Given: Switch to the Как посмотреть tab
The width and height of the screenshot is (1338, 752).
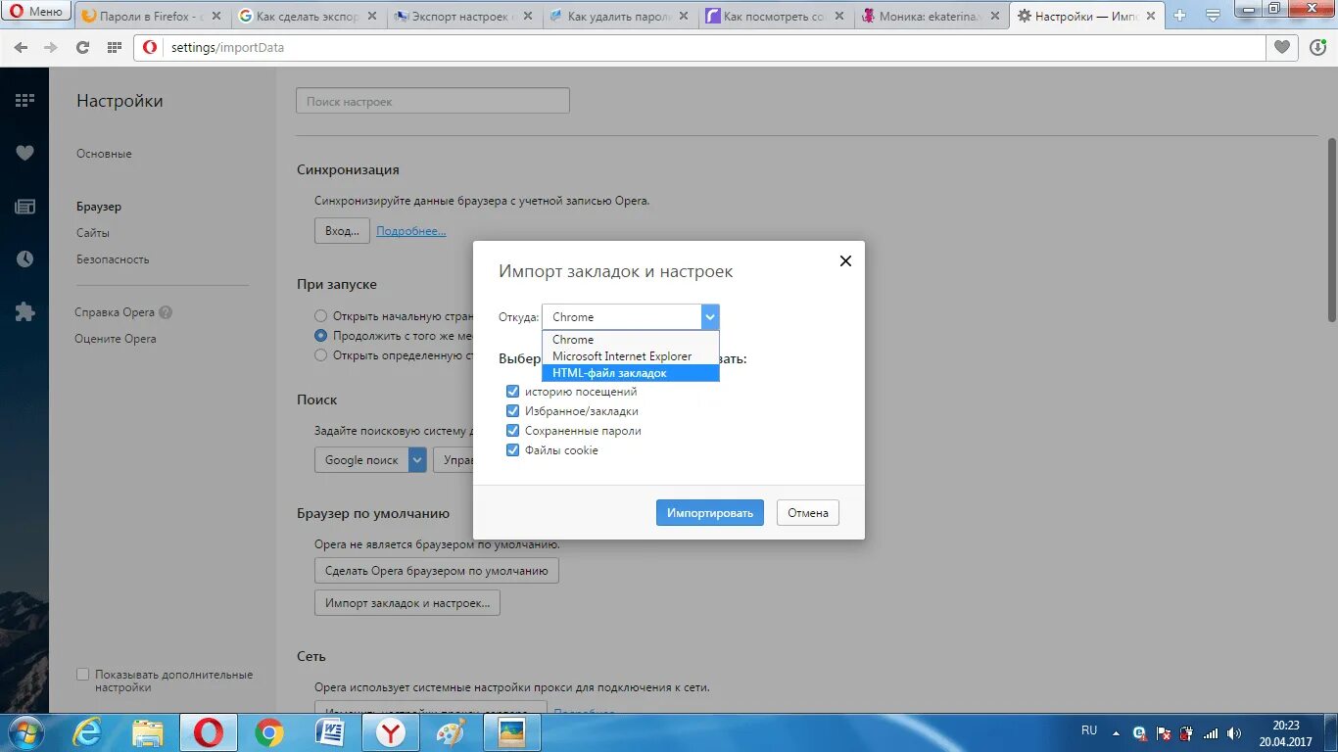Looking at the screenshot, I should [x=775, y=16].
